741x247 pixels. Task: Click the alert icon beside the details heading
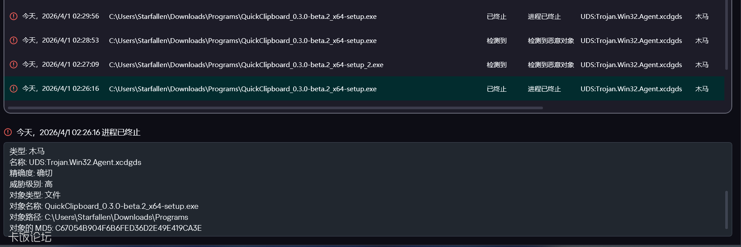[8, 132]
